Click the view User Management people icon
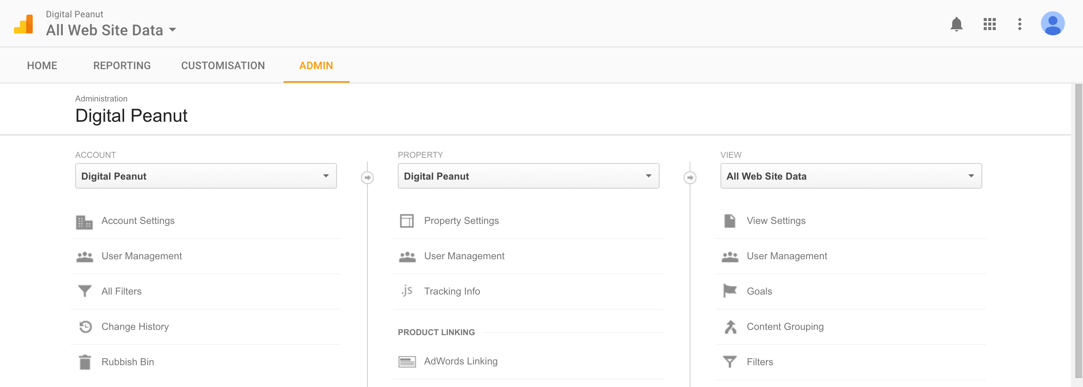This screenshot has width=1083, height=387. (x=730, y=257)
